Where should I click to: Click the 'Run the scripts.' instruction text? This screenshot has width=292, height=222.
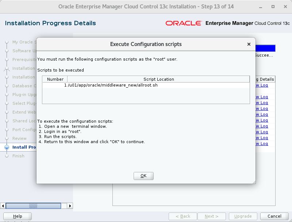point(60,137)
